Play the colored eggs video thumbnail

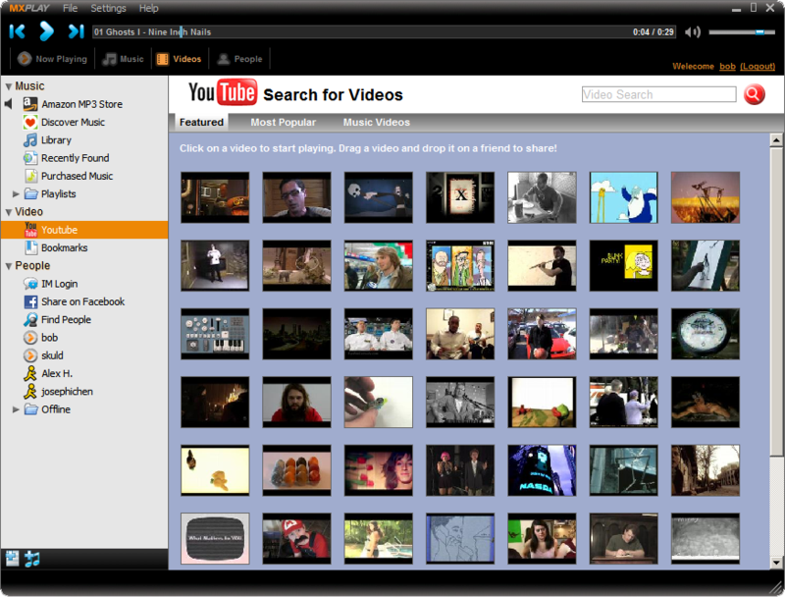click(x=297, y=470)
